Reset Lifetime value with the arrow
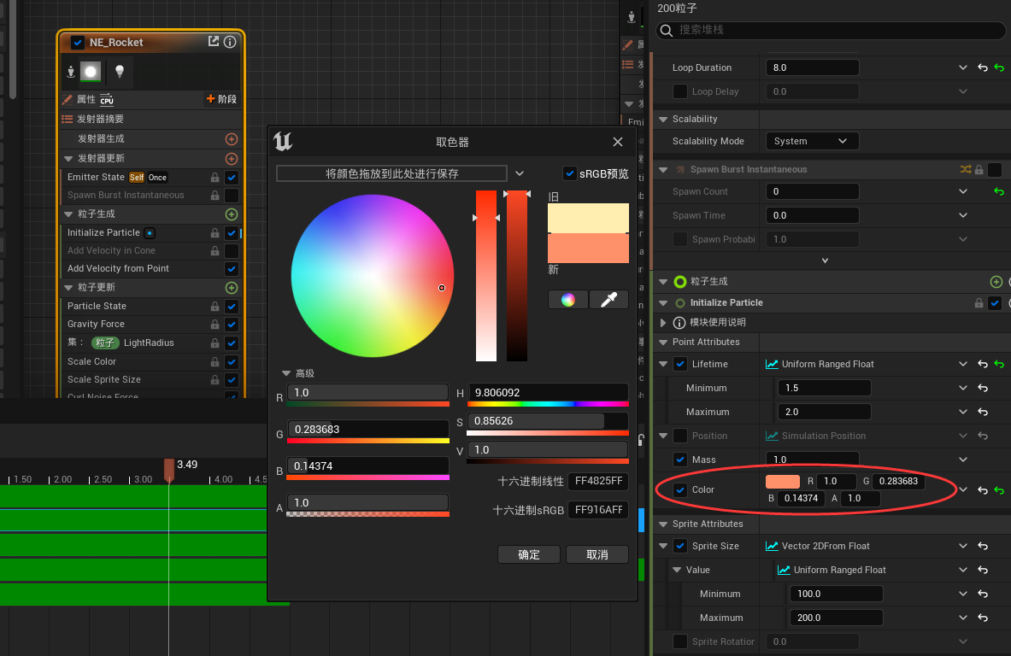Screen dimensions: 1011x656 [983, 364]
